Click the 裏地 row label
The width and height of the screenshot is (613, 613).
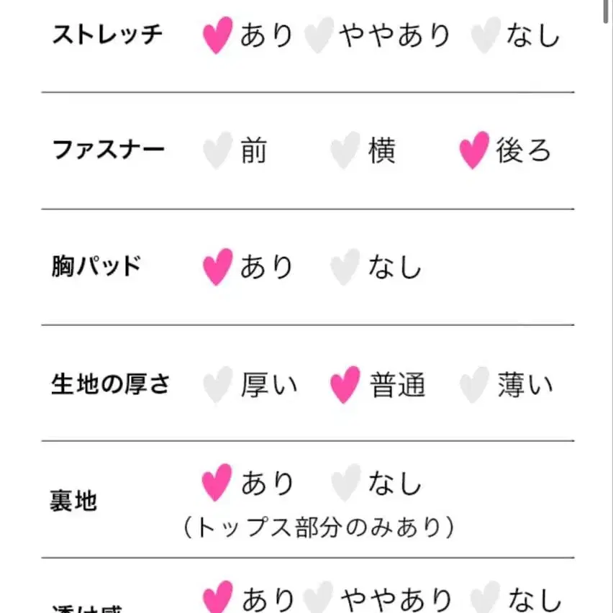click(x=73, y=500)
